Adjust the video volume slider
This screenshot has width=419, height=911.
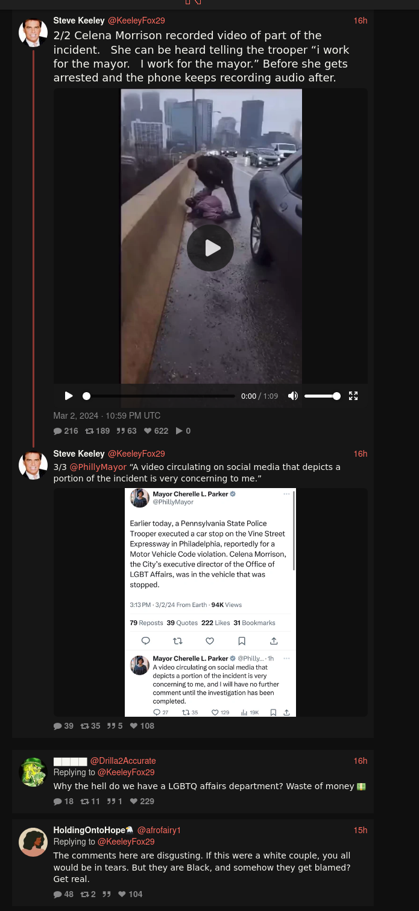point(323,396)
